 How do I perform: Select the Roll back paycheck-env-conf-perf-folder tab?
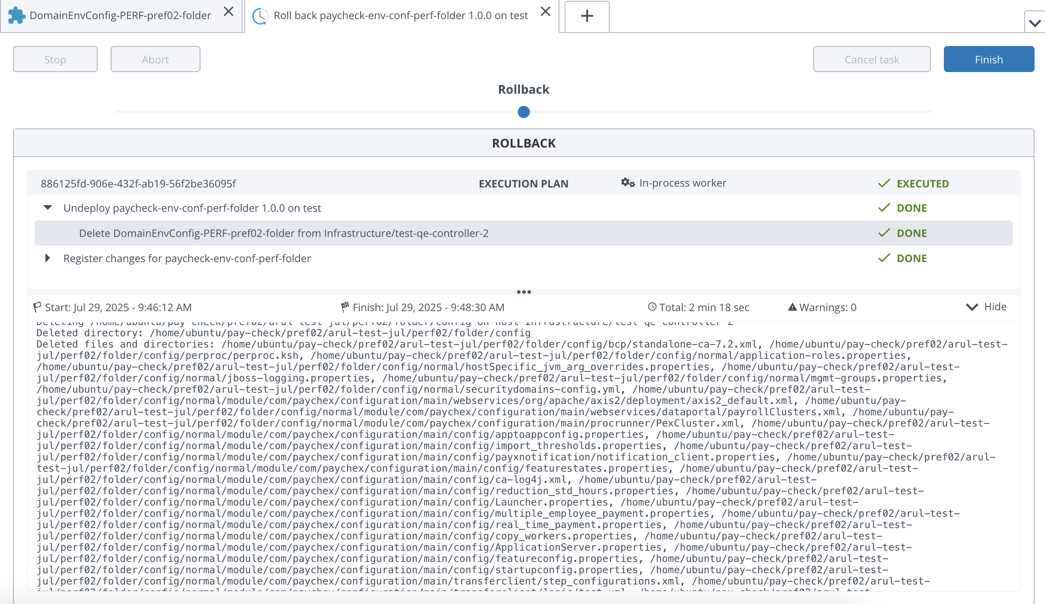400,16
